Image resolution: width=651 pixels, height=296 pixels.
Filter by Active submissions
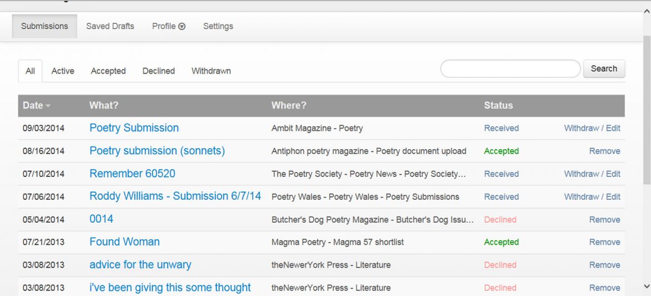coord(63,71)
